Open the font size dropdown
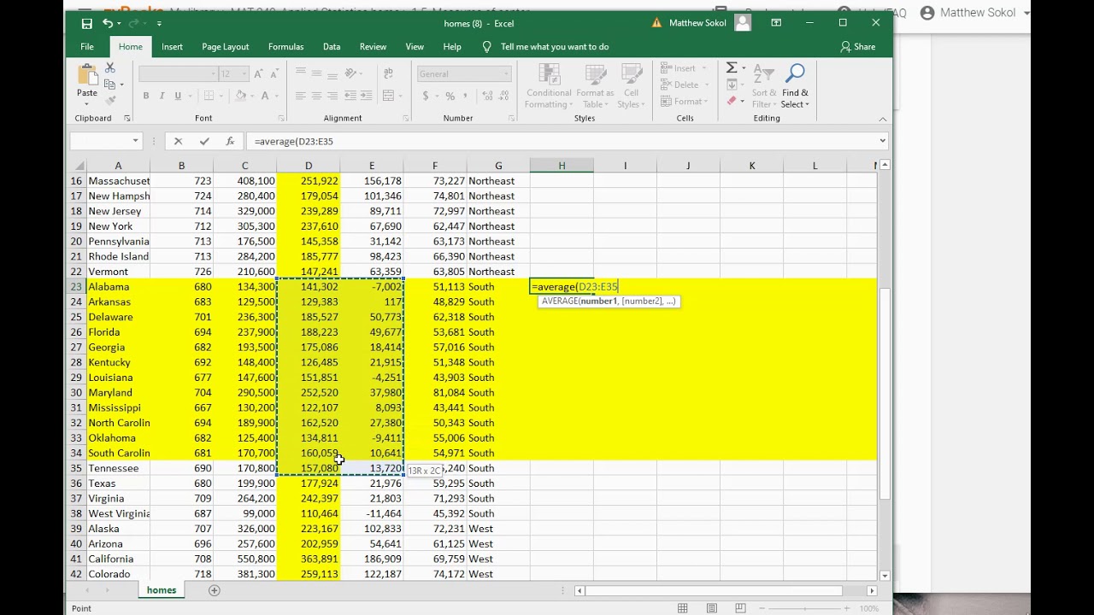 244,74
